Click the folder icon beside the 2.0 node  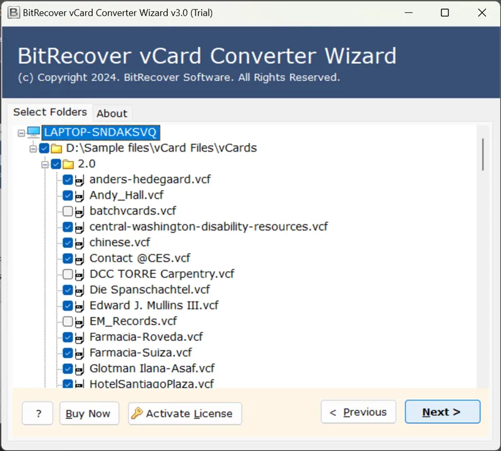67,163
